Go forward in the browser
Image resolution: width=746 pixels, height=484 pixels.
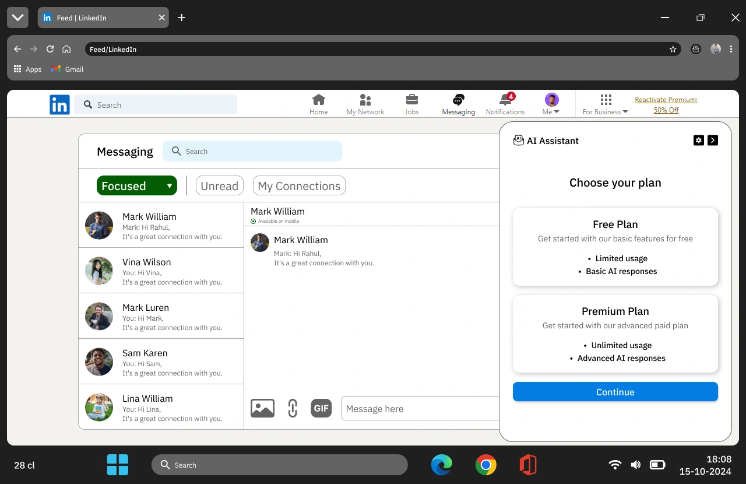pyautogui.click(x=34, y=50)
